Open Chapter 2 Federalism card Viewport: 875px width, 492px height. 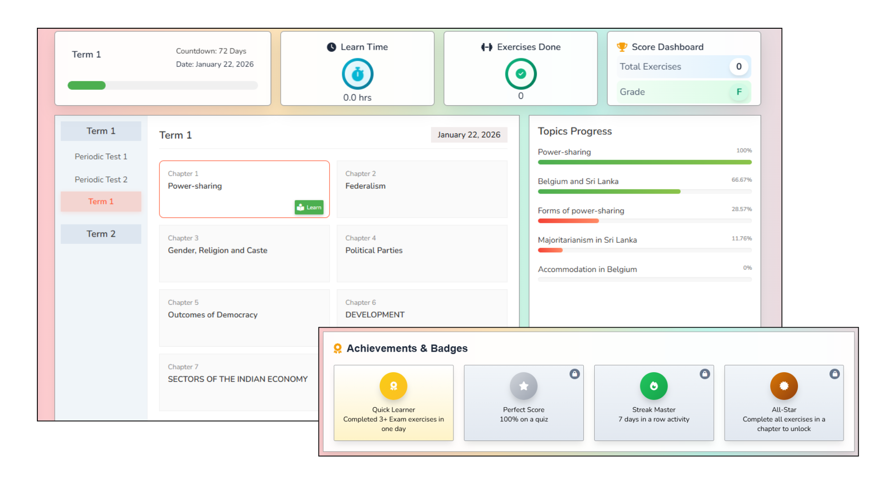coord(422,189)
